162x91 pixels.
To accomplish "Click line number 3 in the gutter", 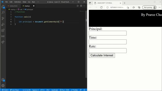I will (11, 17).
